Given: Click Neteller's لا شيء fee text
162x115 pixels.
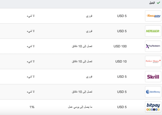Looking at the screenshot, I should point(30,31).
